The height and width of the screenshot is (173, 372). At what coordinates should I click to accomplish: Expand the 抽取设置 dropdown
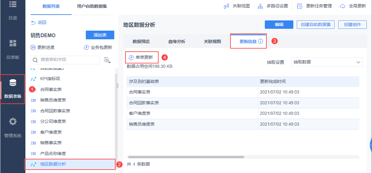point(327,62)
